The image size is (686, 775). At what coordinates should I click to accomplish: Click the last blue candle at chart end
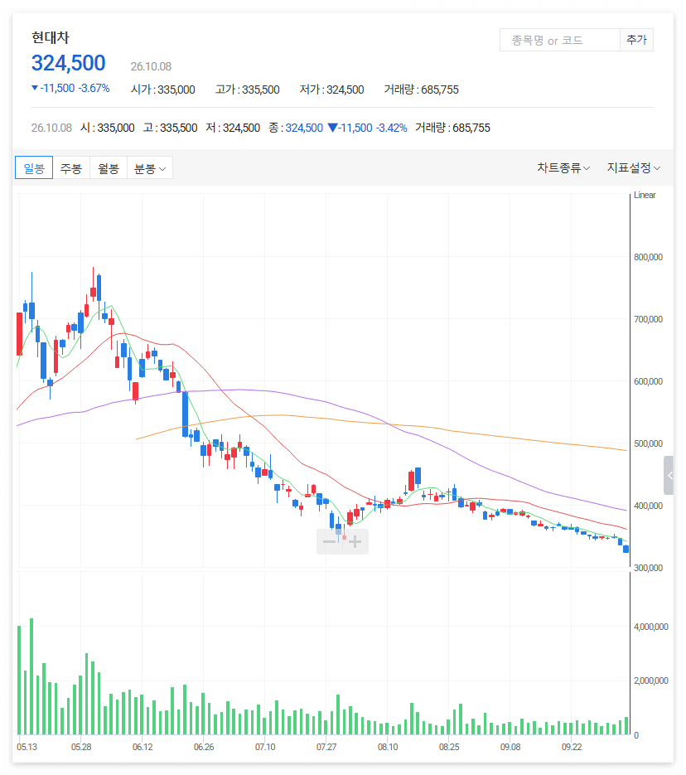[626, 549]
